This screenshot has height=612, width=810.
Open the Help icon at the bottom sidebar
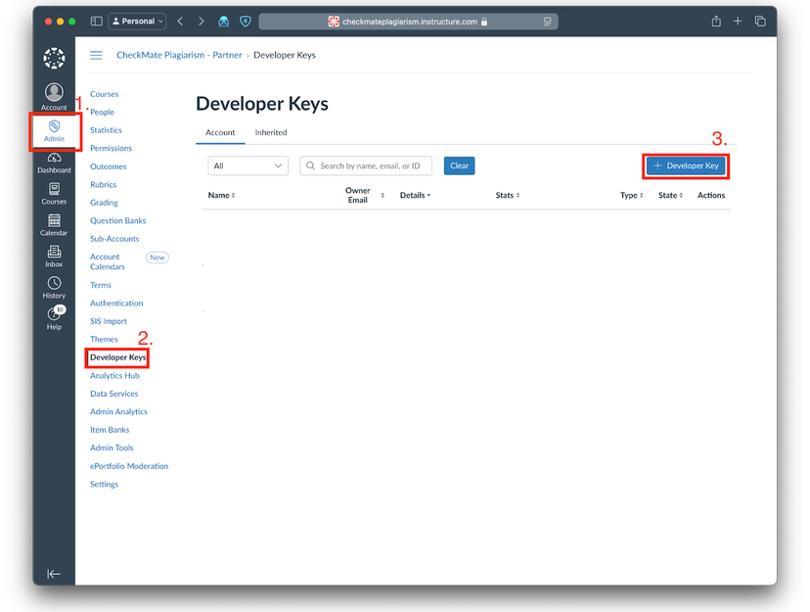(x=54, y=315)
